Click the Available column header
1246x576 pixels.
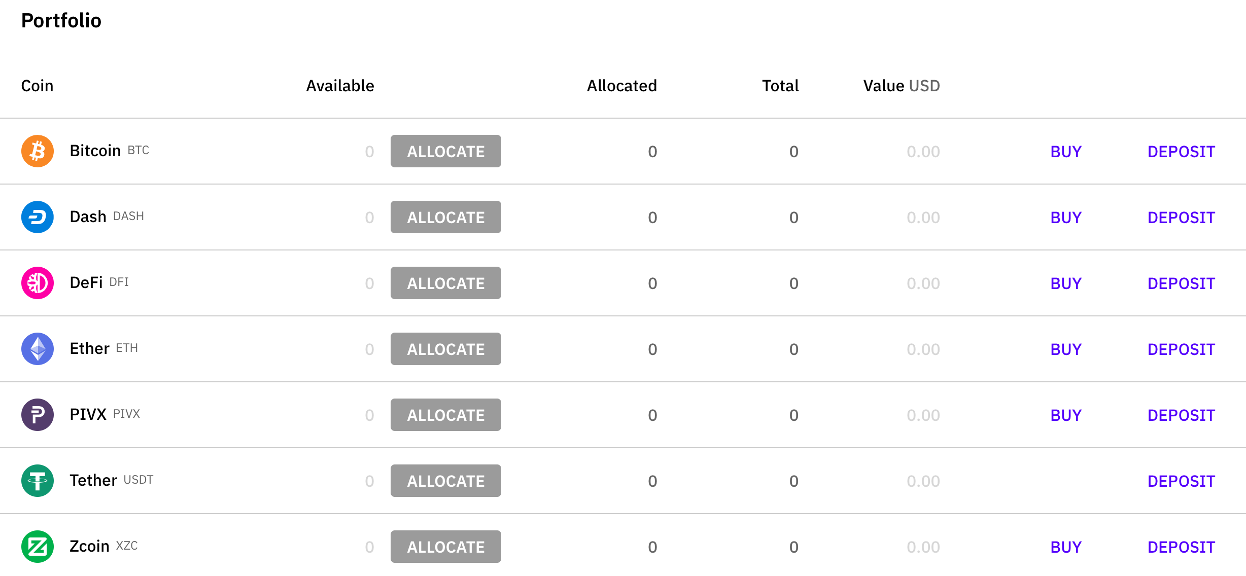340,86
